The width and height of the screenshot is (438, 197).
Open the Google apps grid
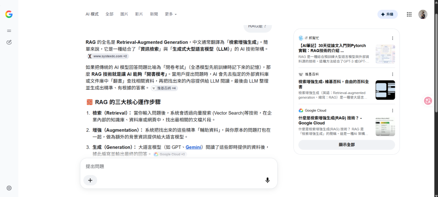pos(409,14)
